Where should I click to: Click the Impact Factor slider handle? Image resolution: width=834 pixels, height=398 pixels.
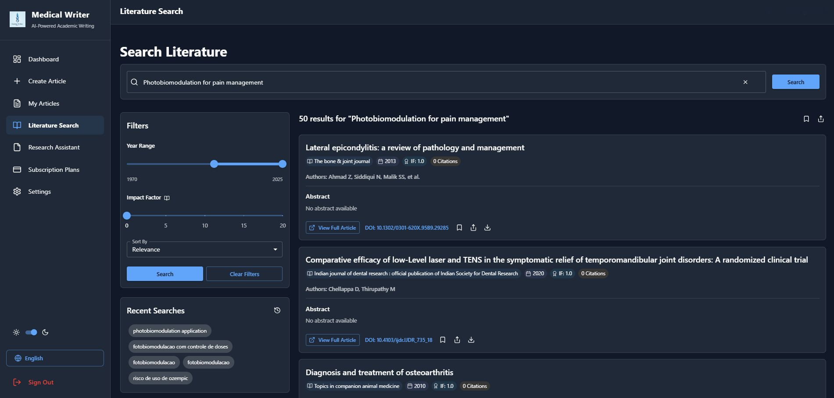coord(127,216)
